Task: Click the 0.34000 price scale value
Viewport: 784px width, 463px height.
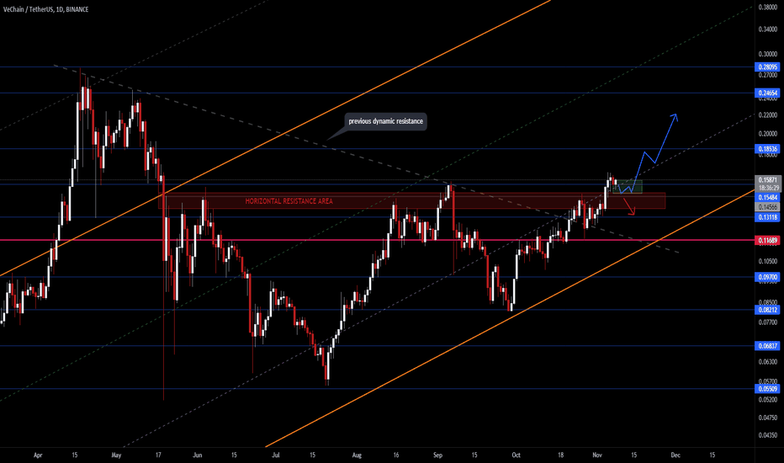Action: click(767, 29)
